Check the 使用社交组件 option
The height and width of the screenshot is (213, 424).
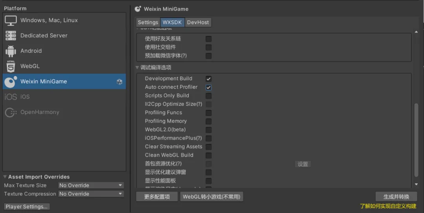[208, 47]
